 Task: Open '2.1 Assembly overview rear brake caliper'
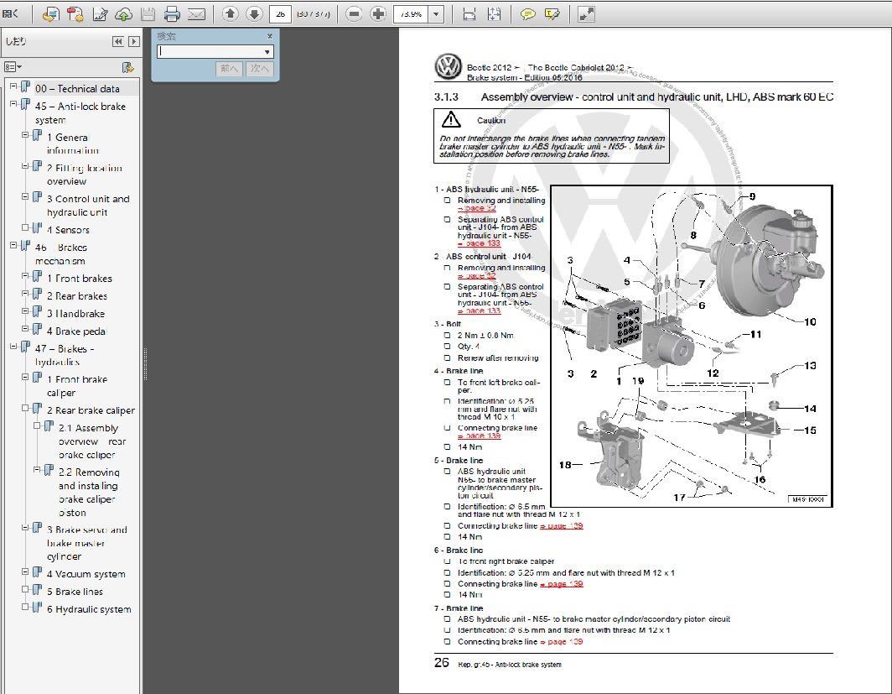pyautogui.click(x=92, y=441)
